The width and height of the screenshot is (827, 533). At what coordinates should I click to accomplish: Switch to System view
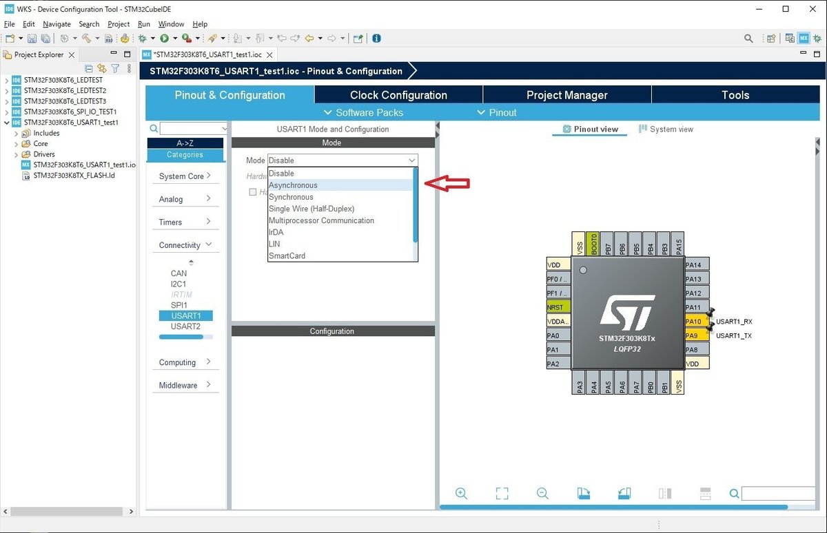[x=666, y=129]
